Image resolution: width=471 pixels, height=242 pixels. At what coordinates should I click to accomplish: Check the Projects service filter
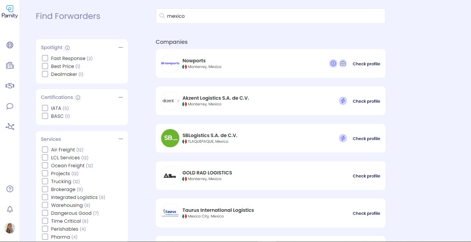tap(45, 173)
